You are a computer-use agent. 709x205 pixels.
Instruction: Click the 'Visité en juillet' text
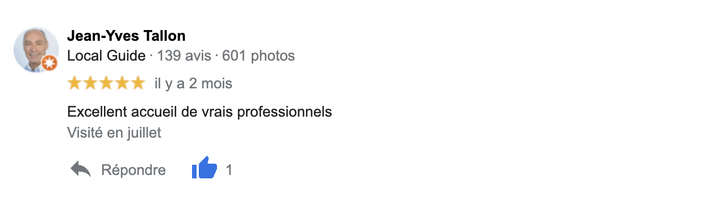[x=114, y=133]
